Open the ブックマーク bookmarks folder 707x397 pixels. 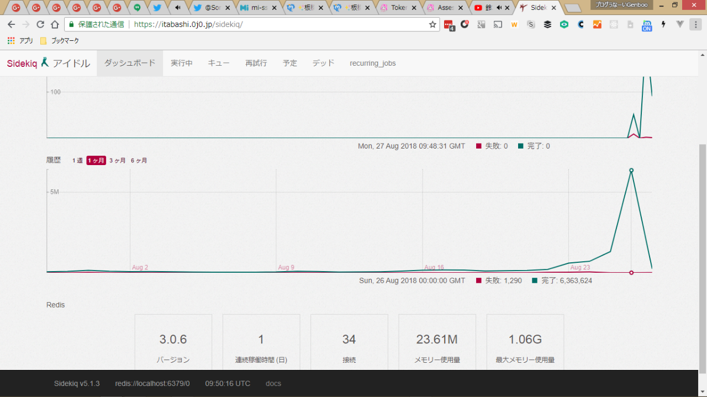[x=60, y=41]
